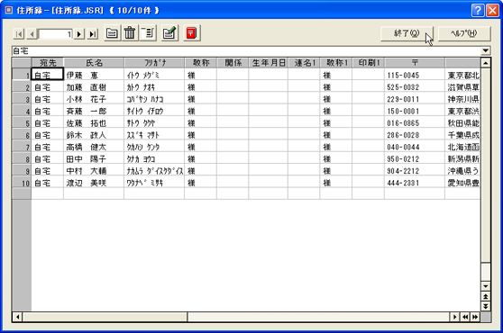Click the double-left page scroll arrow
The width and height of the screenshot is (503, 333).
pyautogui.click(x=465, y=317)
